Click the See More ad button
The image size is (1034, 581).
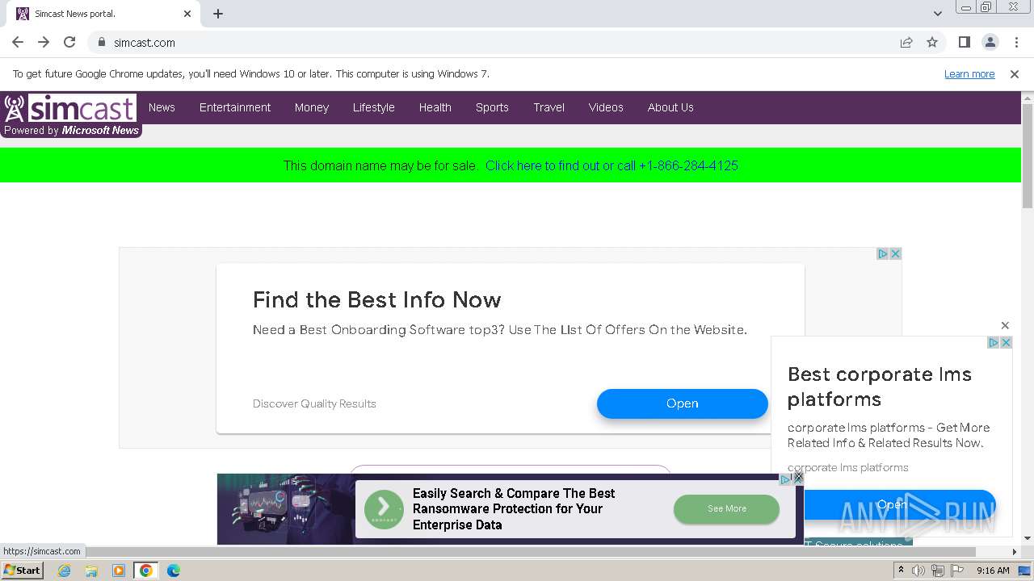[x=726, y=509]
